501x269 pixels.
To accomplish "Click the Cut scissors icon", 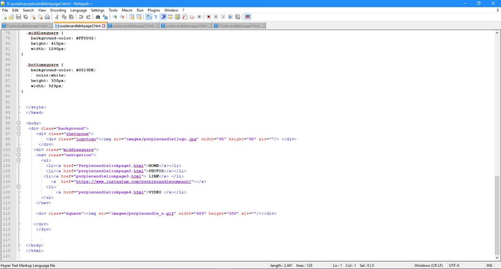I will pos(57,17).
